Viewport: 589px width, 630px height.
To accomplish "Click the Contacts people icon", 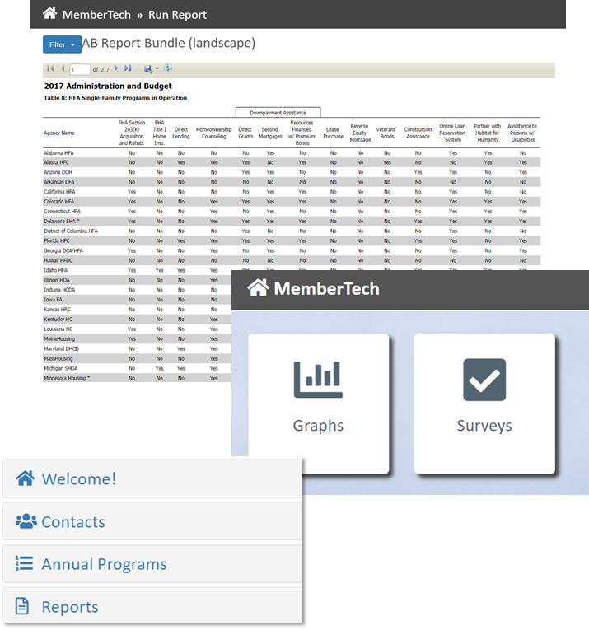I will [26, 521].
